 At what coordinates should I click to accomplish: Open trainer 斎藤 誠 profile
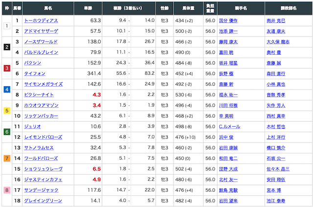pyautogui.click(x=274, y=63)
